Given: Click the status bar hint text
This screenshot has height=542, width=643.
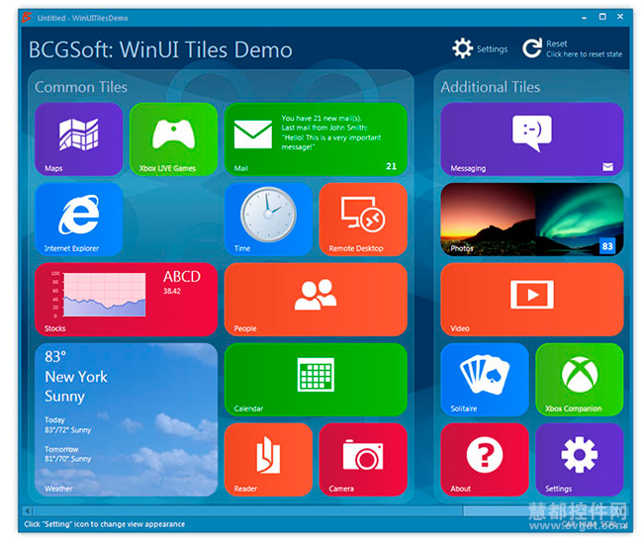Looking at the screenshot, I should 105,524.
